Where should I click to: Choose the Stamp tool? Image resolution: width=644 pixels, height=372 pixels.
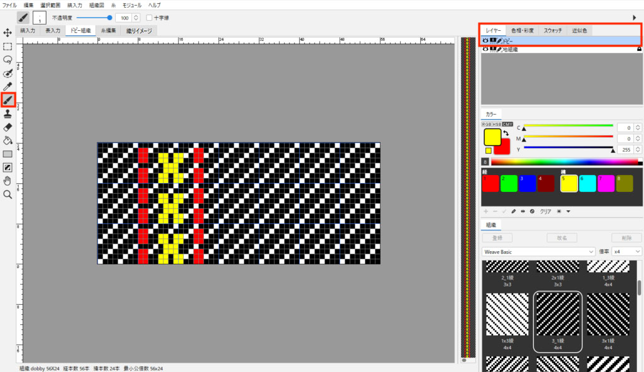[x=8, y=114]
